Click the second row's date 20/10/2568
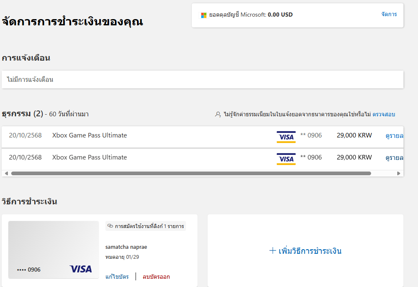The width and height of the screenshot is (418, 287). (x=25, y=157)
